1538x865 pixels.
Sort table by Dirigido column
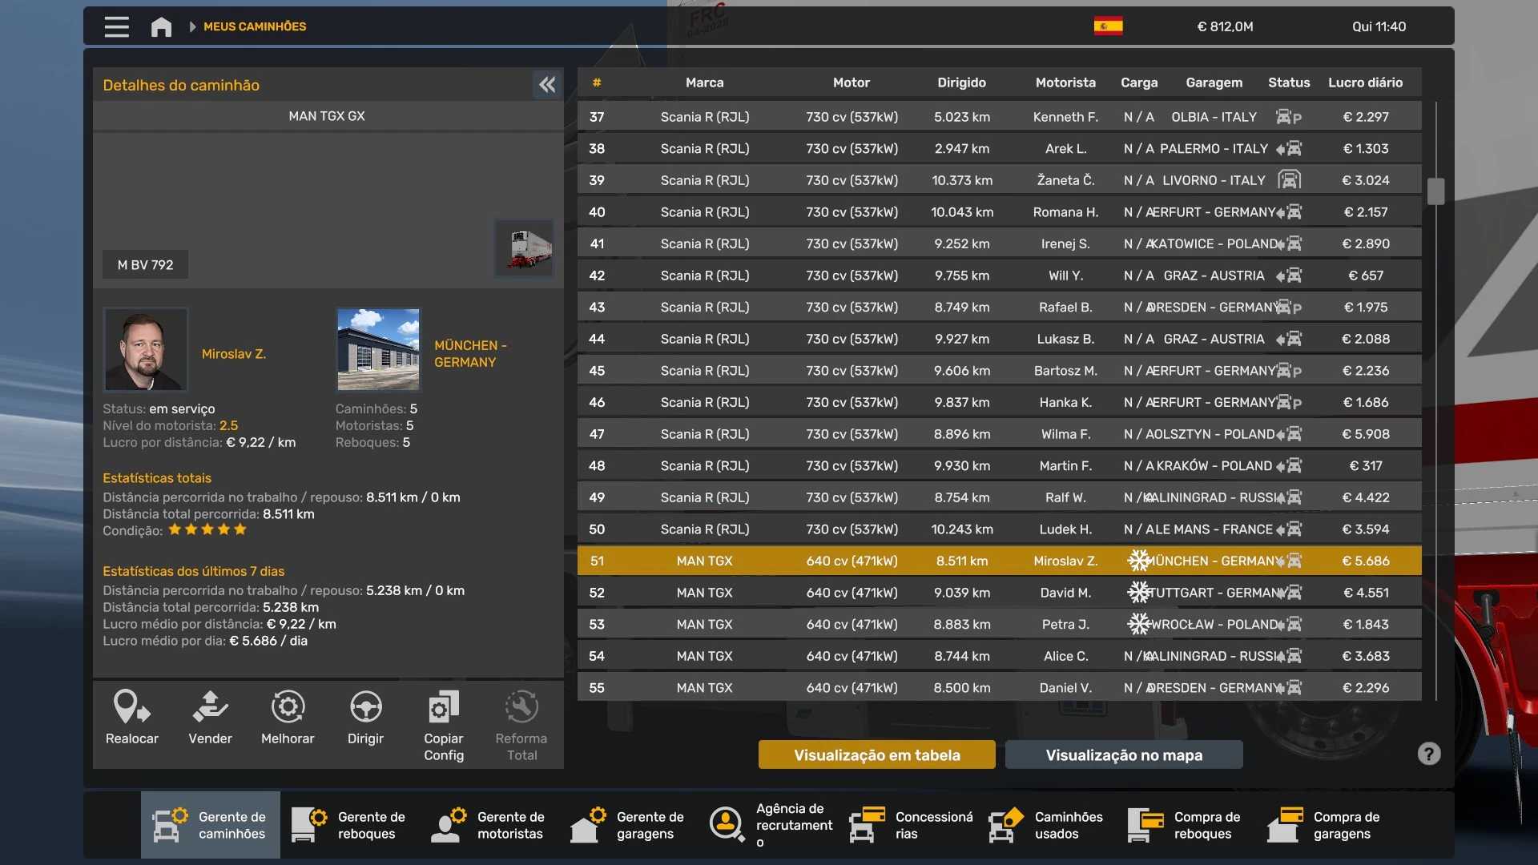(x=961, y=82)
